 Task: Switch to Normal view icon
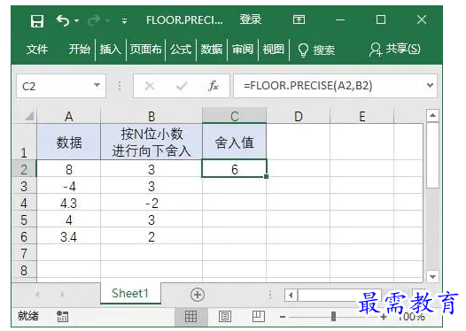point(190,317)
